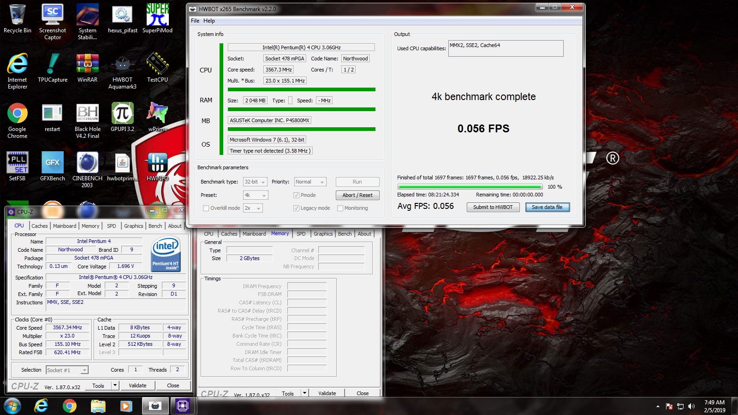
Task: Click the Save data file button
Action: point(548,207)
